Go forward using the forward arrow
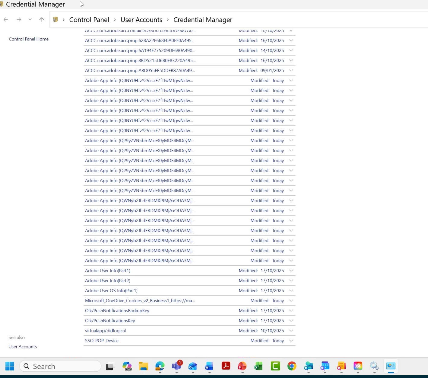428x378 pixels. pos(19,20)
